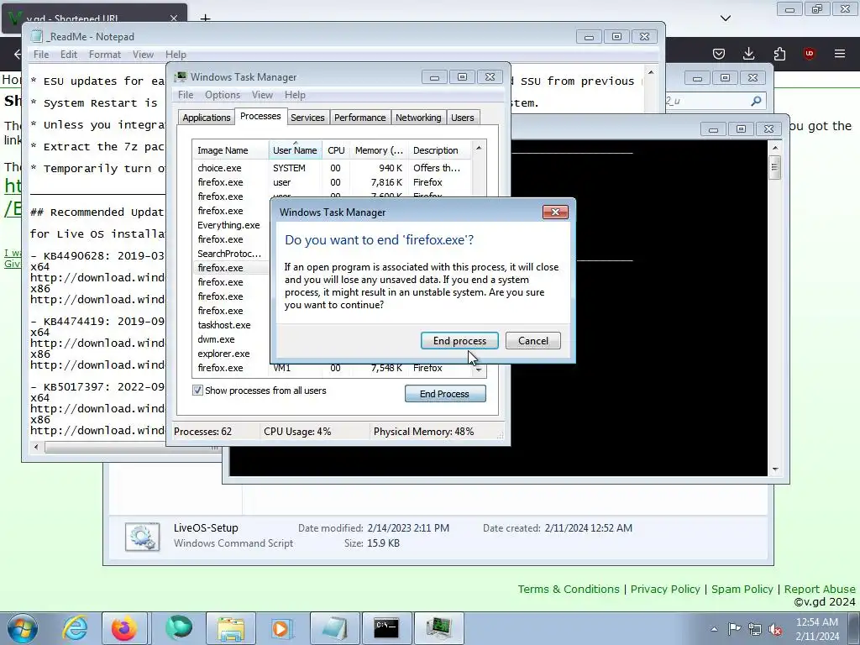860x645 pixels.
Task: Open the Spam Policy link
Action: click(x=742, y=589)
